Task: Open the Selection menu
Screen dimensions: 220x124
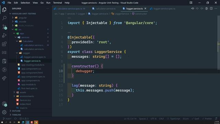Action: pos(25,3)
